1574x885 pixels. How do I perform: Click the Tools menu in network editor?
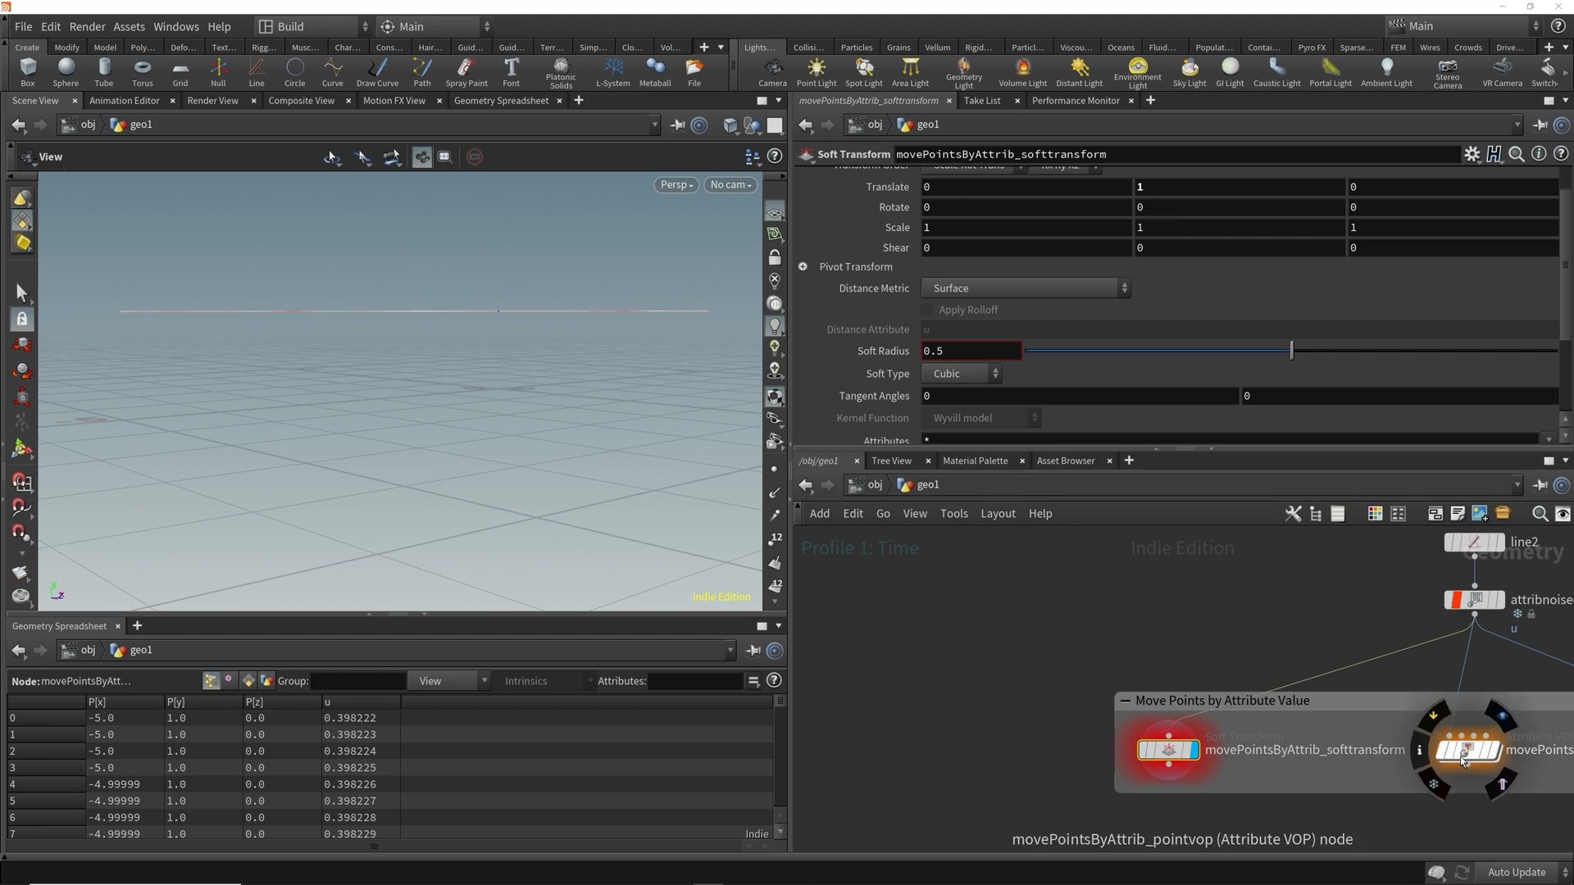(x=953, y=514)
